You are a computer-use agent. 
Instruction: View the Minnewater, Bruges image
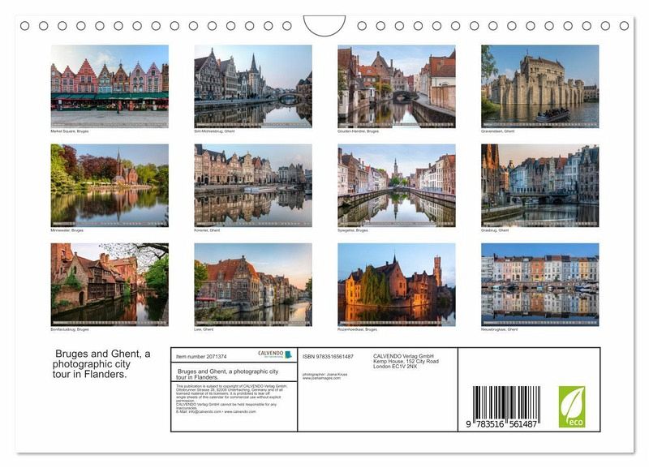tap(110, 185)
